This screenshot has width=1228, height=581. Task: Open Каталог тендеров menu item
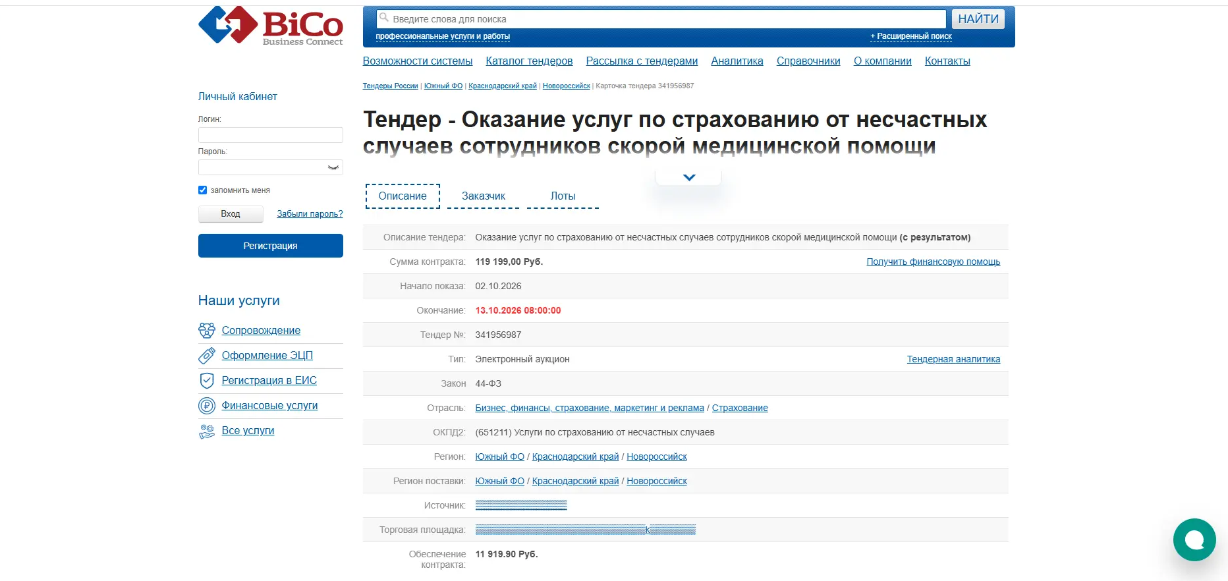[529, 61]
